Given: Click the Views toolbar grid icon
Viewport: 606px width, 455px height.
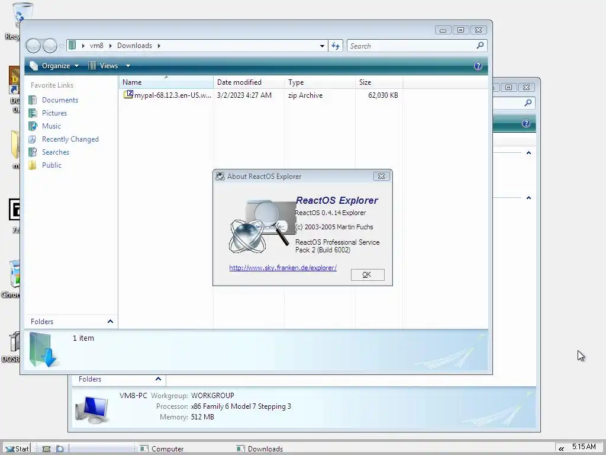Looking at the screenshot, I should pos(92,66).
